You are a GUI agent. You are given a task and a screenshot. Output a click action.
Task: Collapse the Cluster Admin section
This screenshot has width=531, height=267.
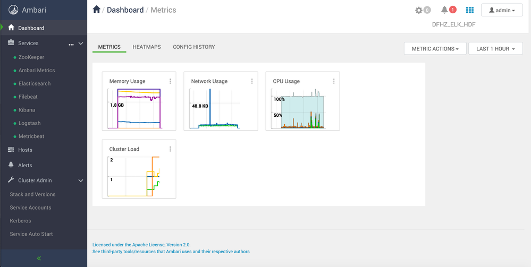[81, 180]
